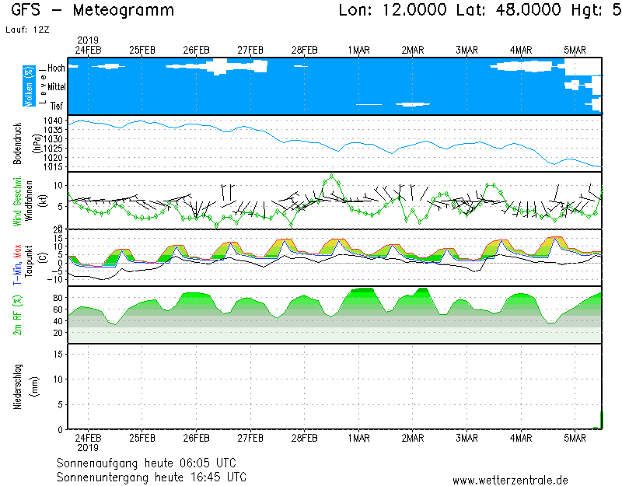
Task: Click the green precipitation bar at chart end
Action: pyautogui.click(x=601, y=420)
